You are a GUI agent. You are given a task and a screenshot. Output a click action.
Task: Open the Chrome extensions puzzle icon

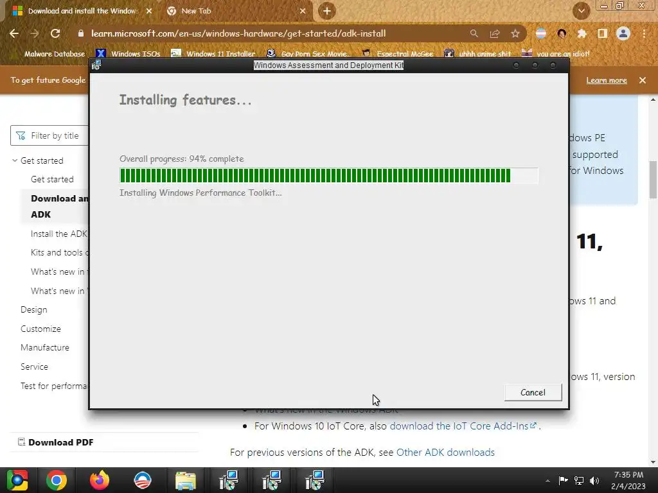(x=582, y=33)
